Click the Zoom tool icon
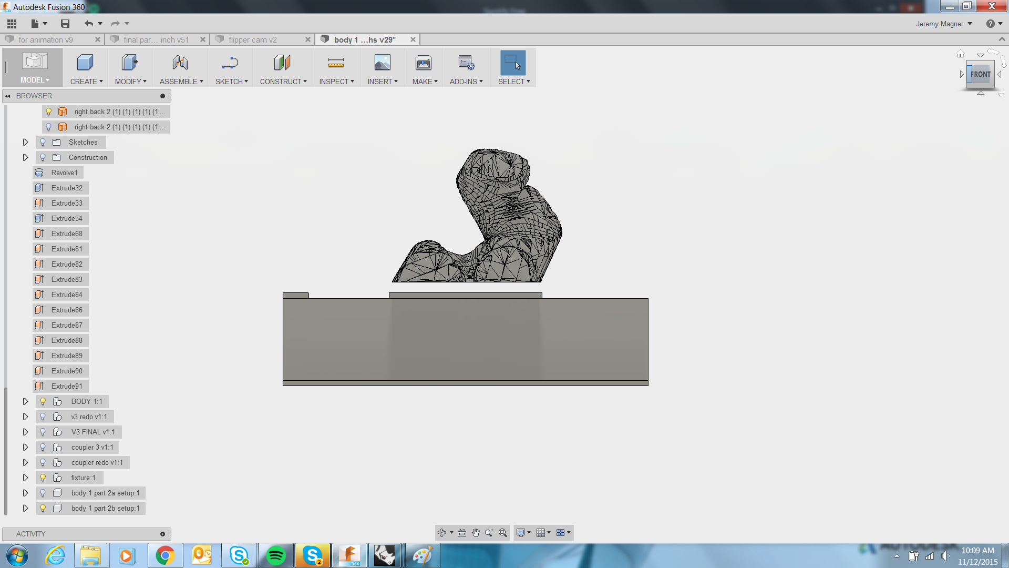 coord(489,533)
